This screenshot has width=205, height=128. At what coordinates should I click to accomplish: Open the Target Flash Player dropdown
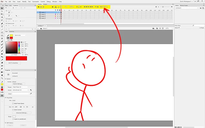pyautogui.click(x=21, y=87)
